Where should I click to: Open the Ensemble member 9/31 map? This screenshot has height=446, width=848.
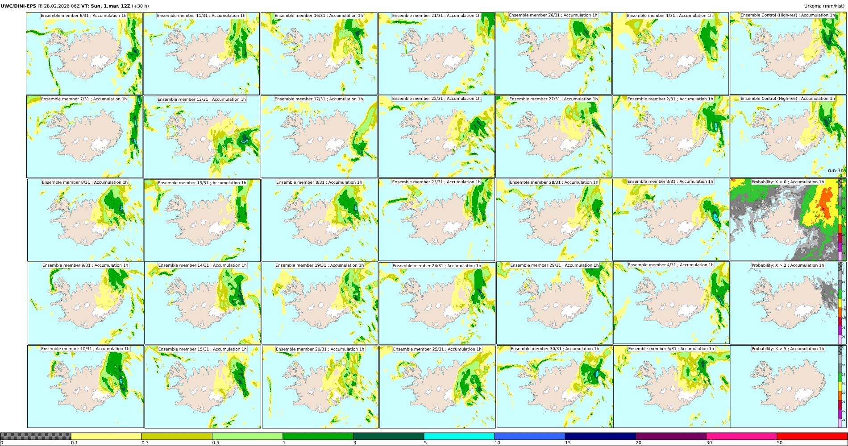(x=86, y=303)
